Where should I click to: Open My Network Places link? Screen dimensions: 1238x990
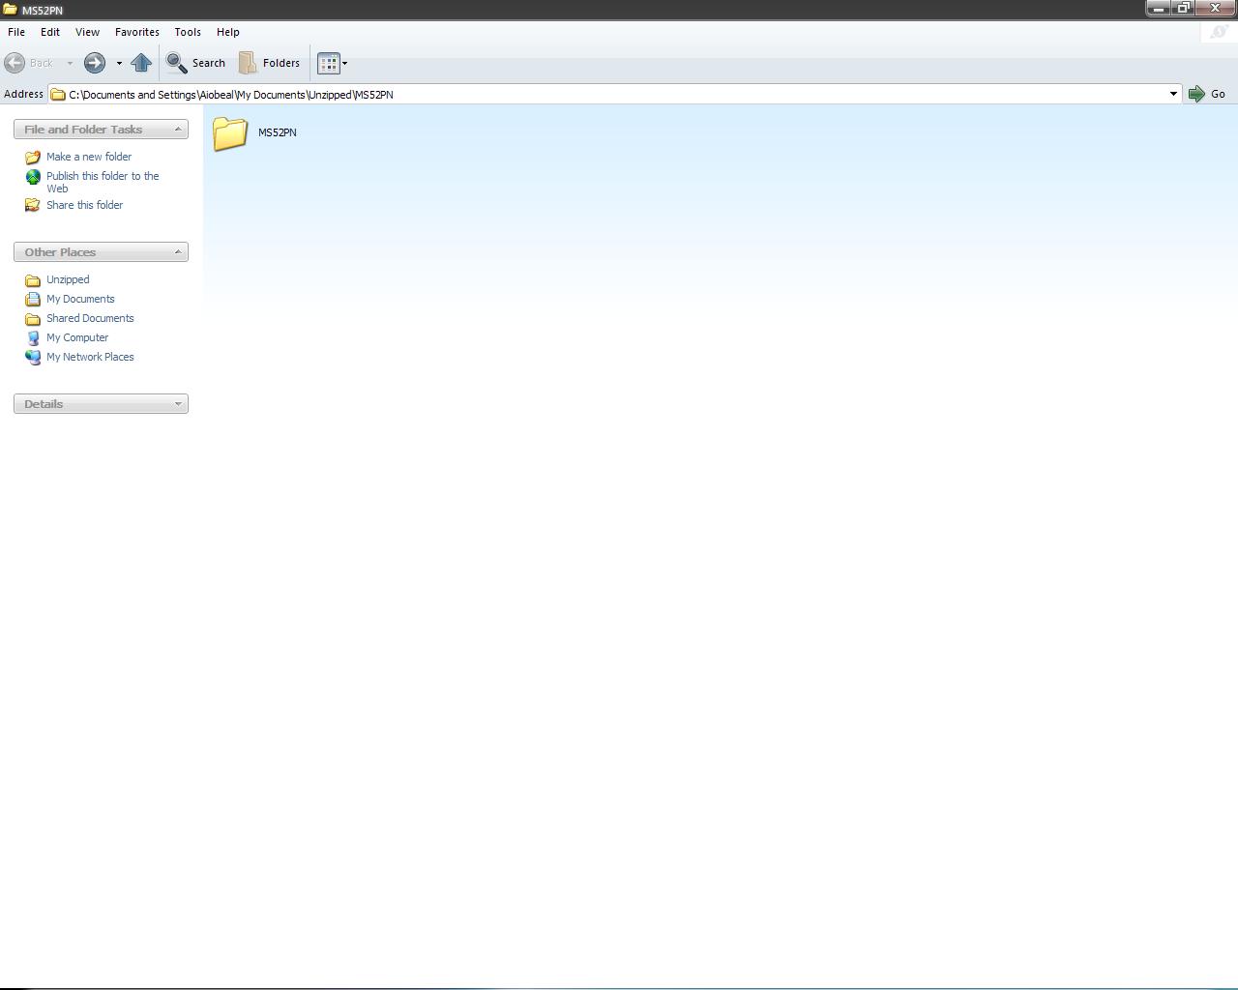90,357
